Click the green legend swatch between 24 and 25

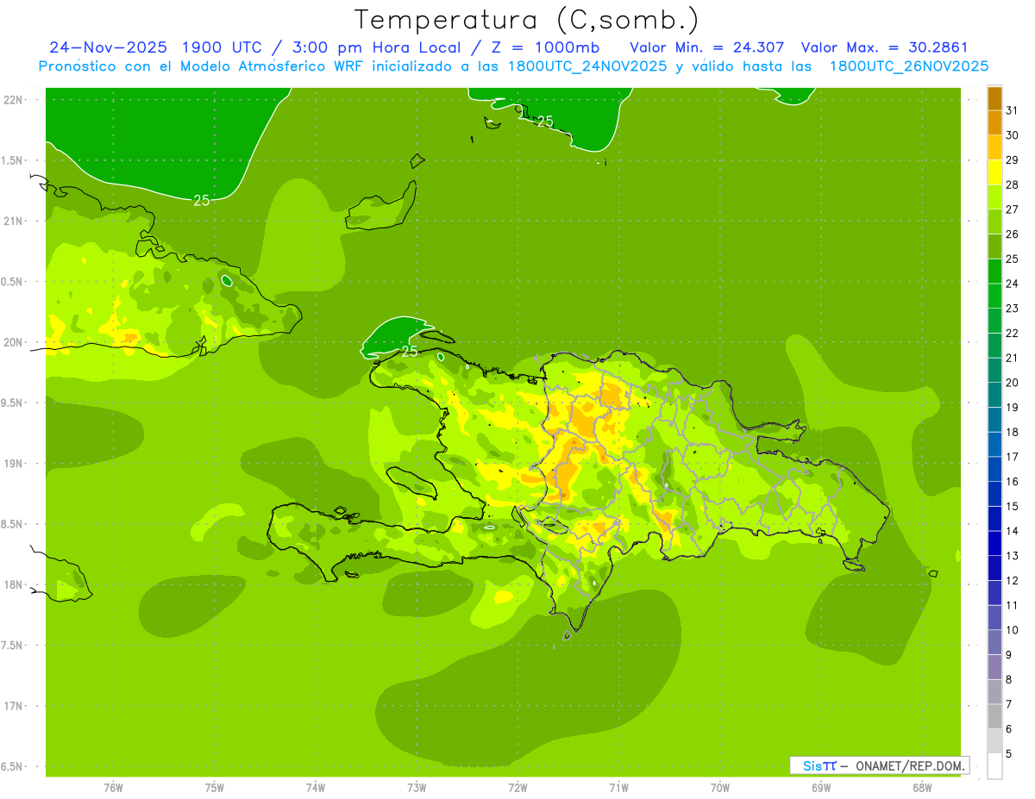click(x=994, y=271)
